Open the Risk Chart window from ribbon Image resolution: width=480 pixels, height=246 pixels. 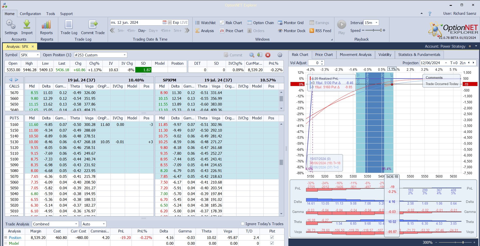(x=231, y=23)
